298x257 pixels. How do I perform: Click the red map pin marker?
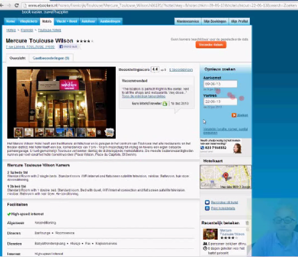coord(226,176)
